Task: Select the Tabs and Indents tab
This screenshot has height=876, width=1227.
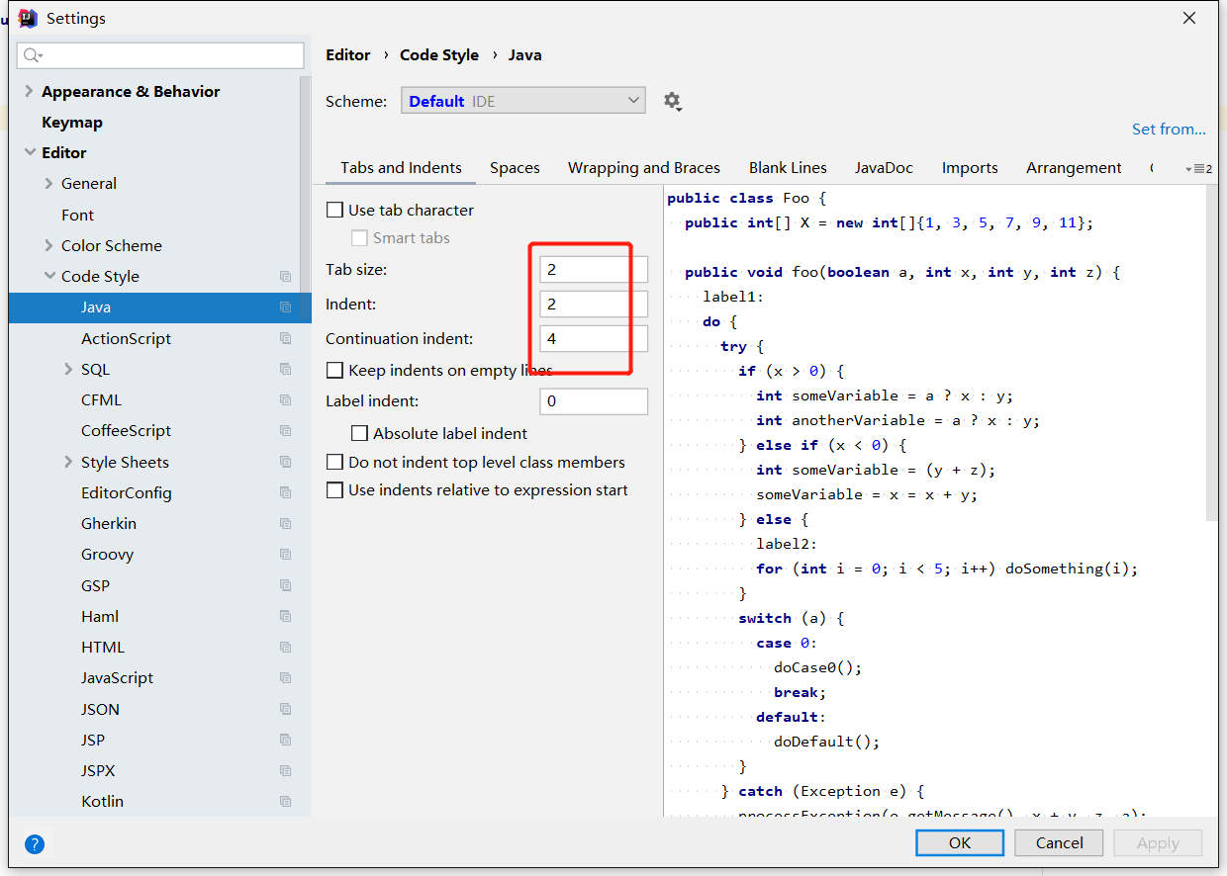Action: pyautogui.click(x=401, y=168)
